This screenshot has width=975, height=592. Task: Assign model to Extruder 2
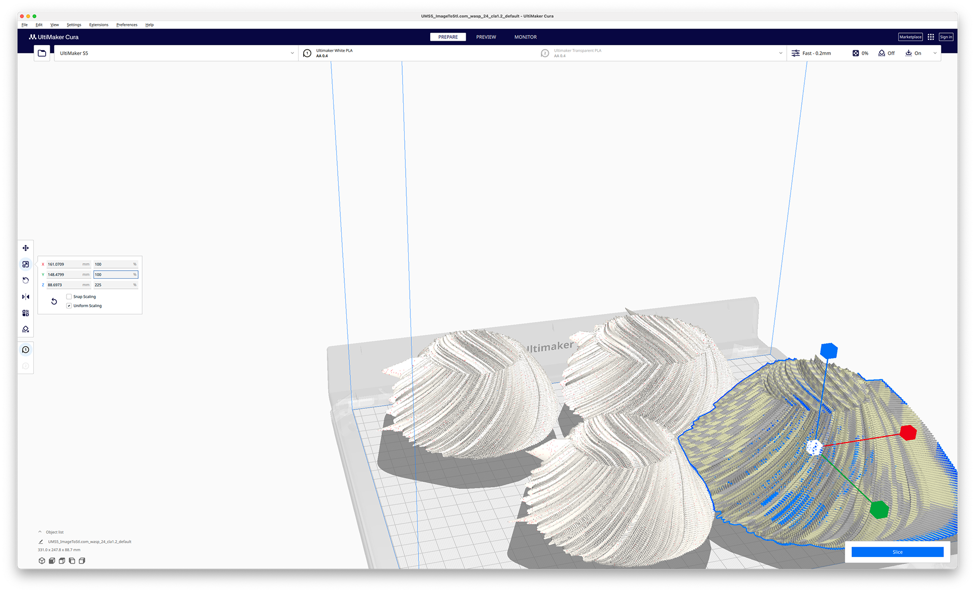25,366
